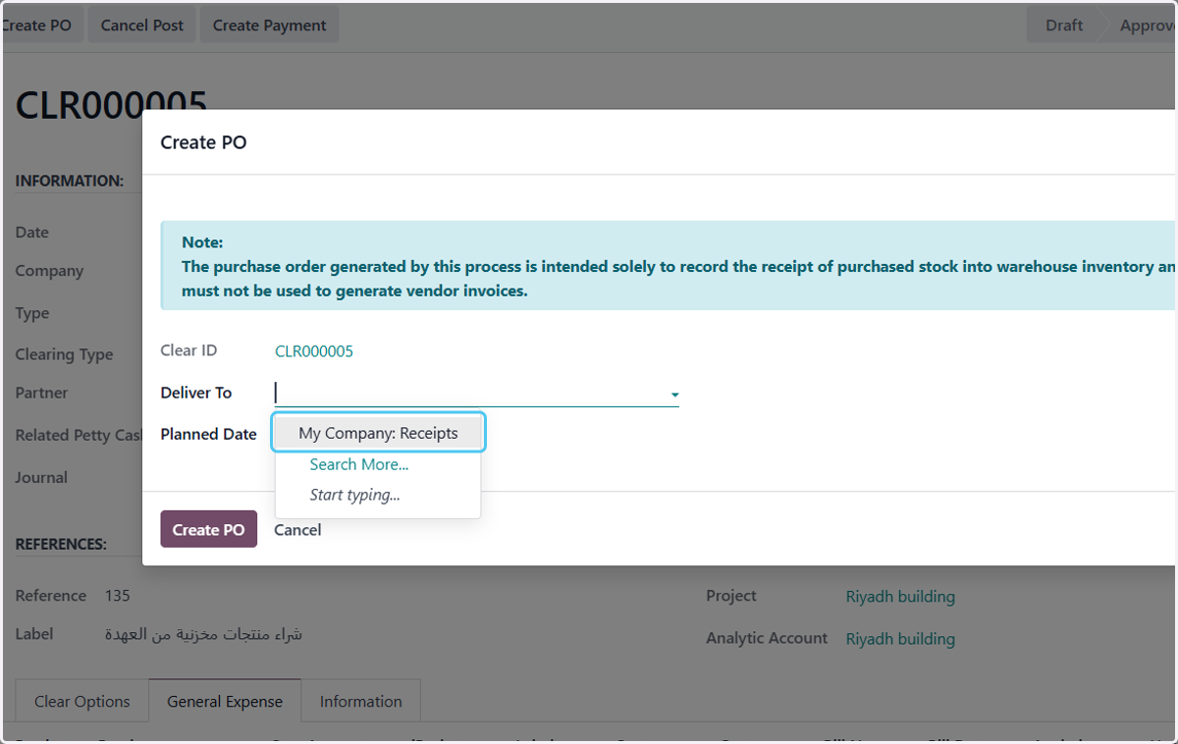
Task: Click the Arabic Label field text
Action: [x=203, y=634]
